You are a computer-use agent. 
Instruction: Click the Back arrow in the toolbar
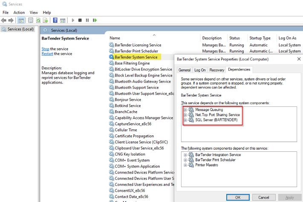click(x=4, y=20)
